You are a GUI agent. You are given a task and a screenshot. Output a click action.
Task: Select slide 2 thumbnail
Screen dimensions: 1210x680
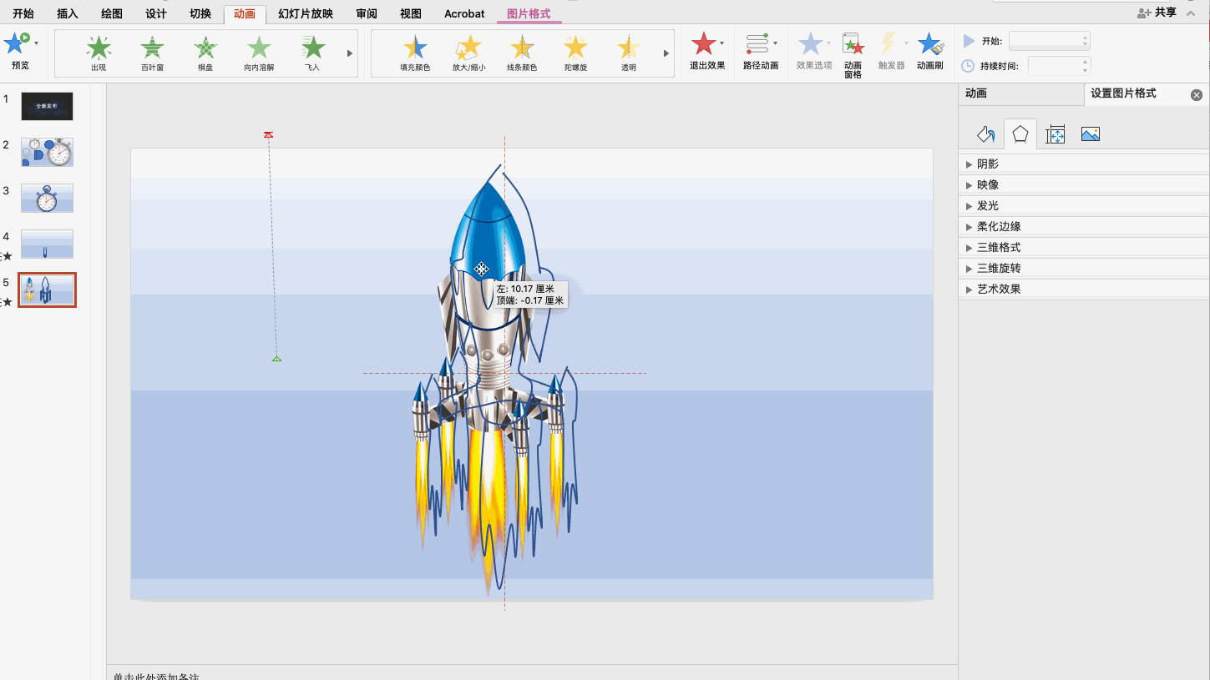click(x=47, y=152)
